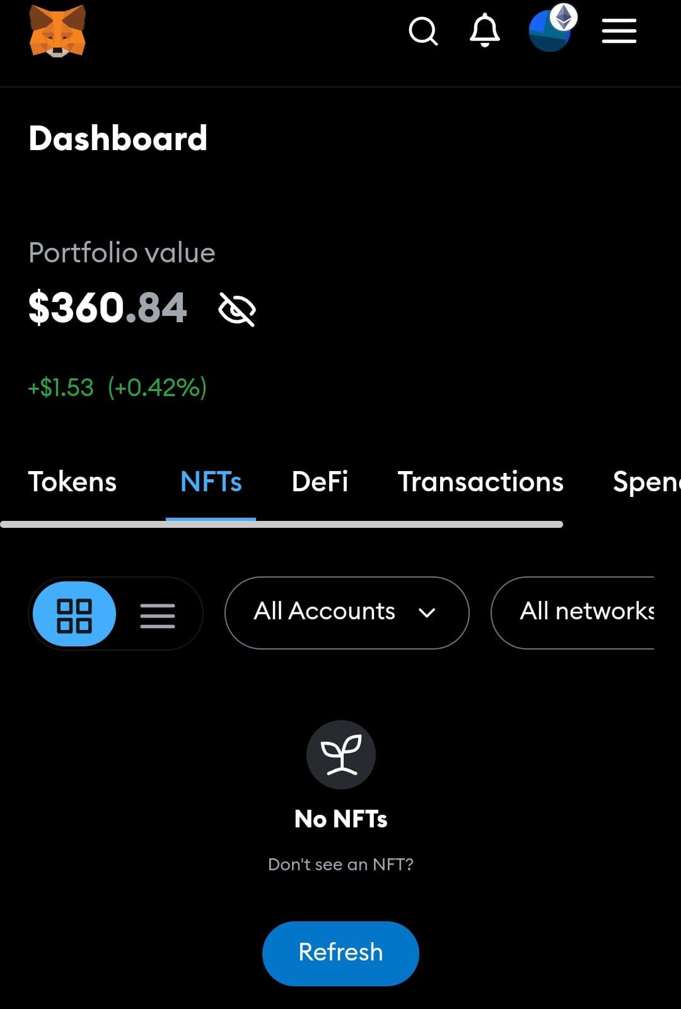The image size is (681, 1009).
Task: Click the $360.84 portfolio value
Action: click(x=108, y=308)
